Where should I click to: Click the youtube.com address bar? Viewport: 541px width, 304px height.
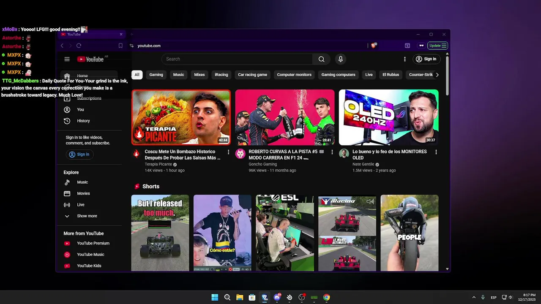pos(149,46)
